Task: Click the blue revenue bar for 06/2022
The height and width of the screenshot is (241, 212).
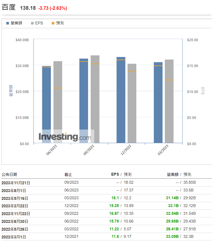Action: (x=46, y=104)
